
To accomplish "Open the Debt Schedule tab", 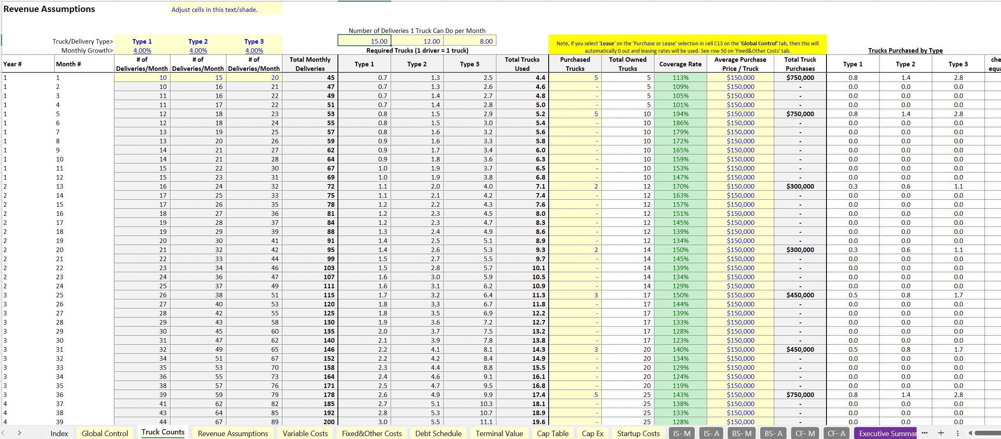I will click(438, 433).
